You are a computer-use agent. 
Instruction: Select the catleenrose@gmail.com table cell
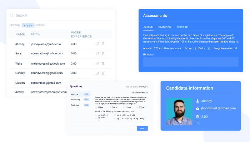[x=46, y=83]
